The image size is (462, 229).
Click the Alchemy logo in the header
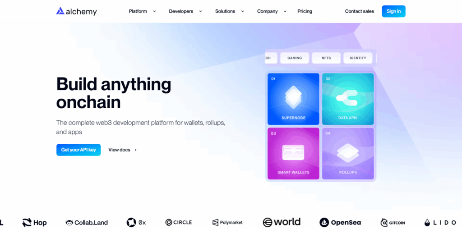point(76,11)
